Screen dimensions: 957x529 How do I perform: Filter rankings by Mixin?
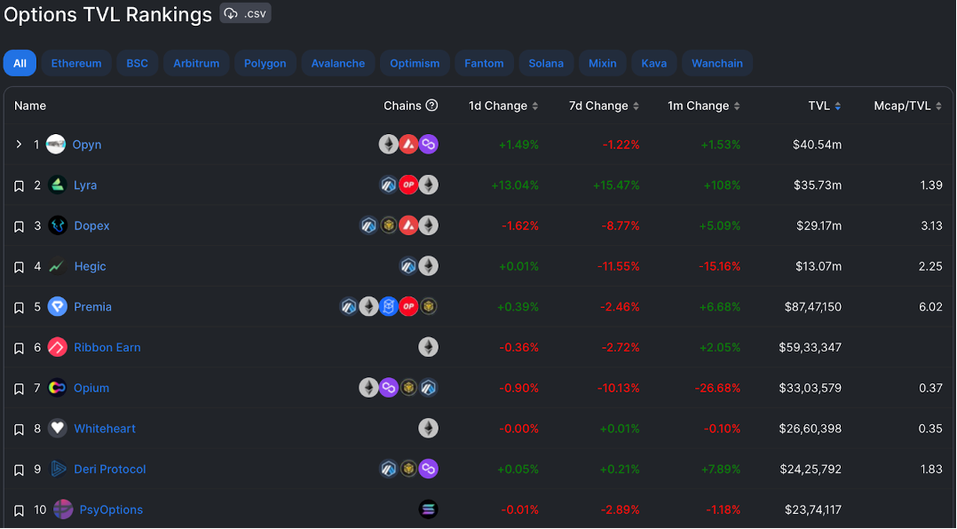point(603,63)
